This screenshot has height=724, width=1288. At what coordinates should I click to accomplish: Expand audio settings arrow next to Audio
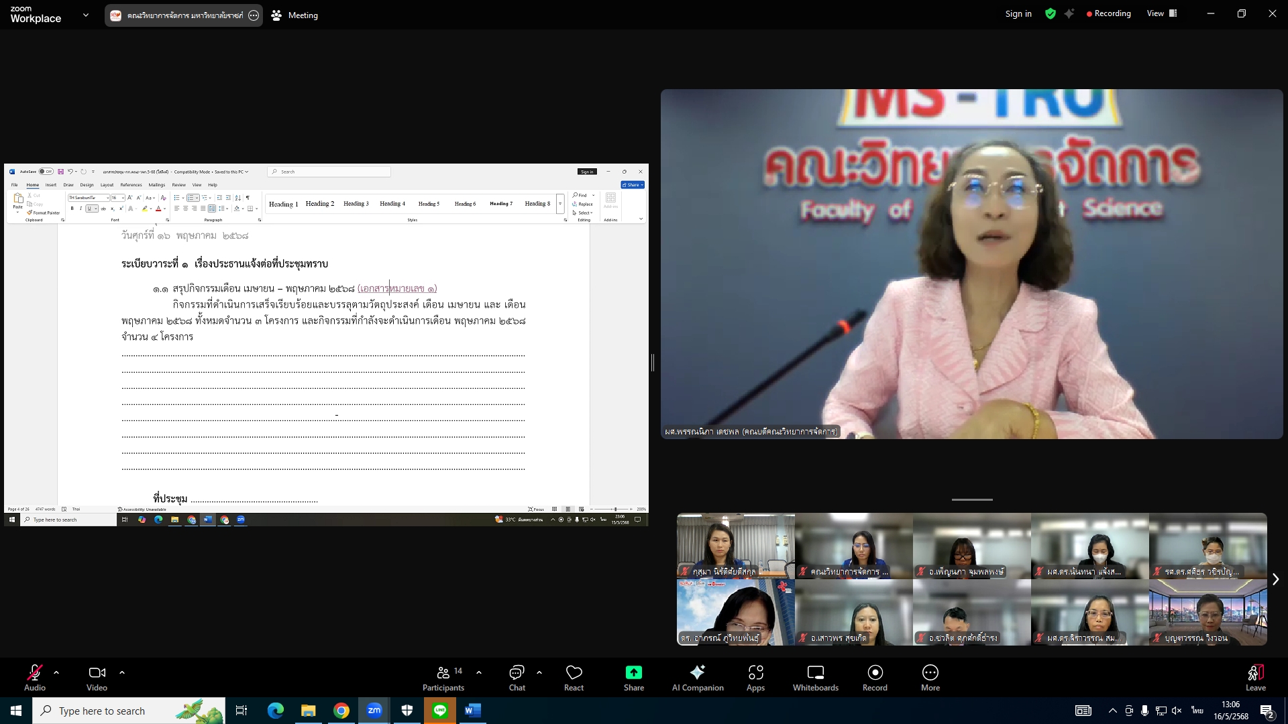click(56, 672)
